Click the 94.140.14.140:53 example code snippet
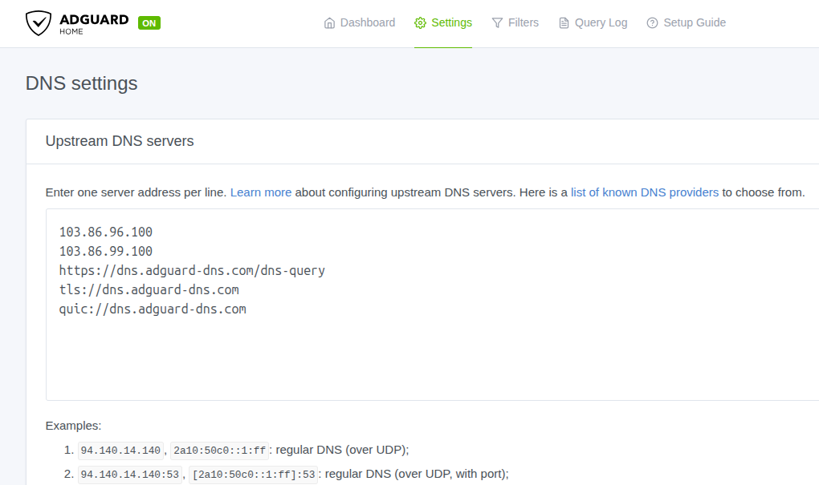 pos(130,475)
